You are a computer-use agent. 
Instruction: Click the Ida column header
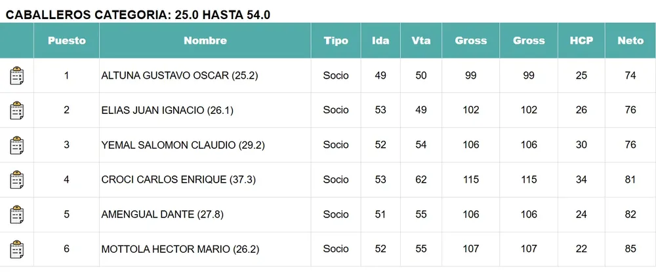click(380, 41)
